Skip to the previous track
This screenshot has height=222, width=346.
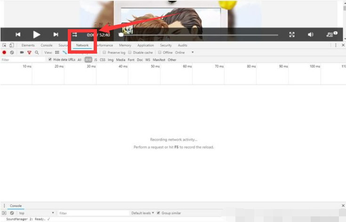[x=18, y=34]
